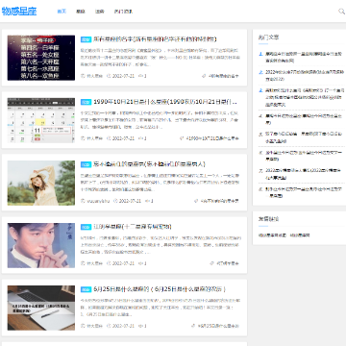The height and width of the screenshot is (346, 346).
Task: Click excerpt text of 1990年10月21日 article
Action: pyautogui.click(x=160, y=120)
